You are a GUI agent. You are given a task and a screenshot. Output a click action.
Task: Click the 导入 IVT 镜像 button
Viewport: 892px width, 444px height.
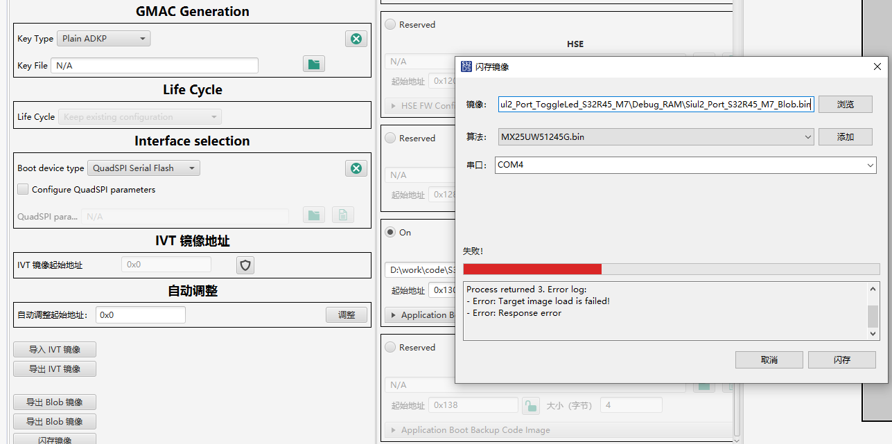pos(54,349)
